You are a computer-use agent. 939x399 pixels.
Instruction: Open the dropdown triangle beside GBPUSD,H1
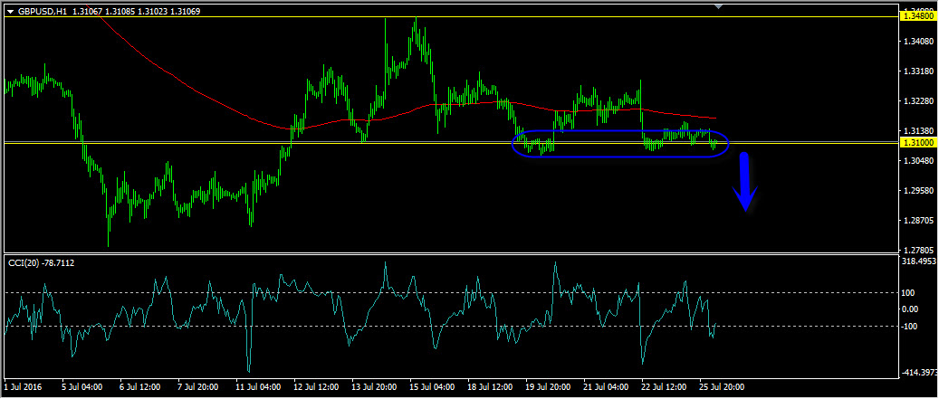click(x=11, y=11)
